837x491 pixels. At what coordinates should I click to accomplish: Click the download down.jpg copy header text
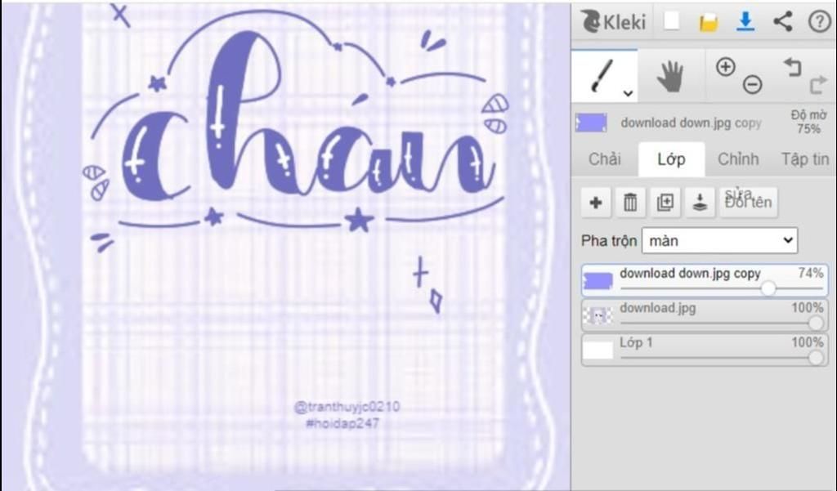(691, 123)
